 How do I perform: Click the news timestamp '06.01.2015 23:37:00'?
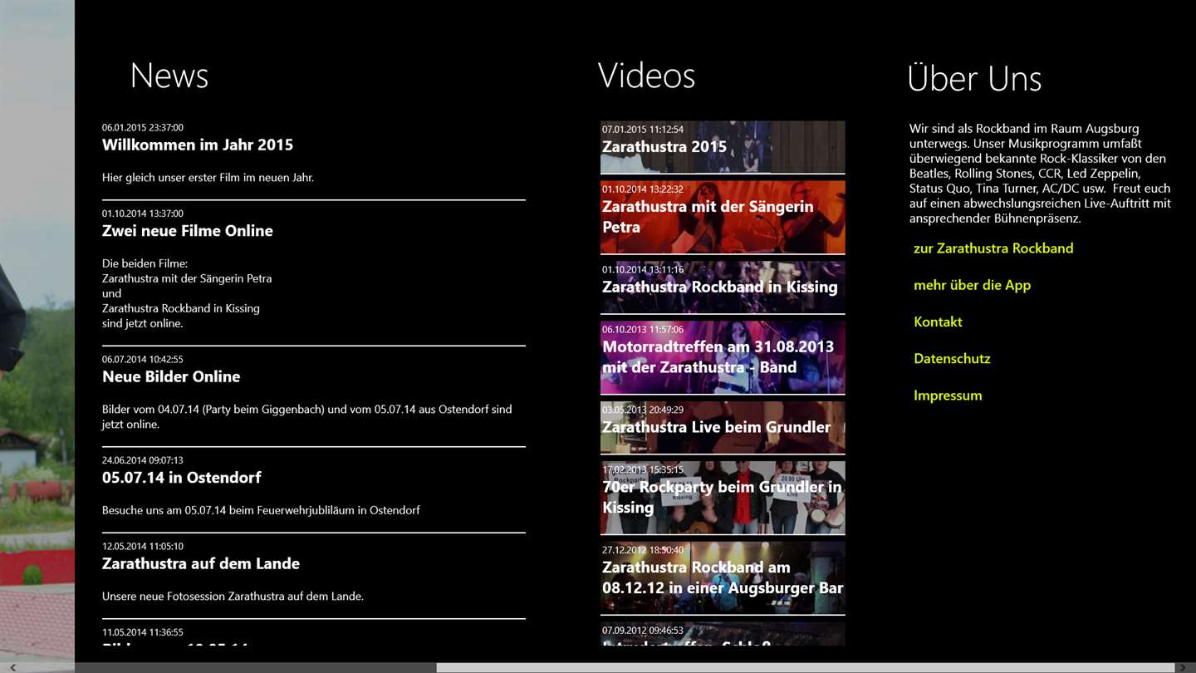(x=143, y=128)
